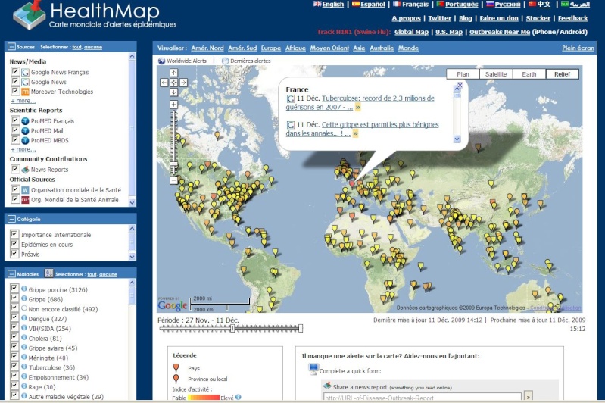The width and height of the screenshot is (605, 403).
Task: Uncheck Grippe porcine (3126) disease
Action: pyautogui.click(x=14, y=289)
